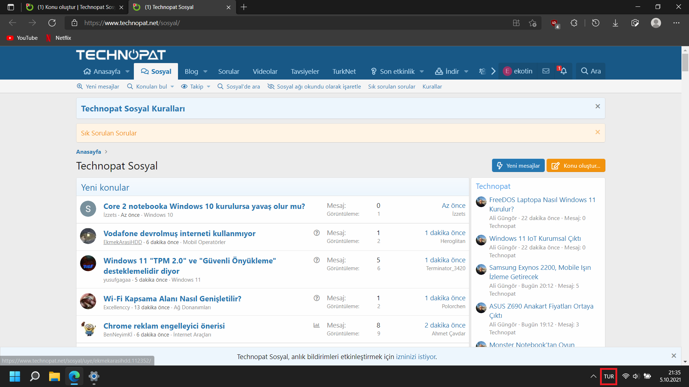The image size is (689, 387).
Task: Refresh the page with the reload icon
Action: 52,23
